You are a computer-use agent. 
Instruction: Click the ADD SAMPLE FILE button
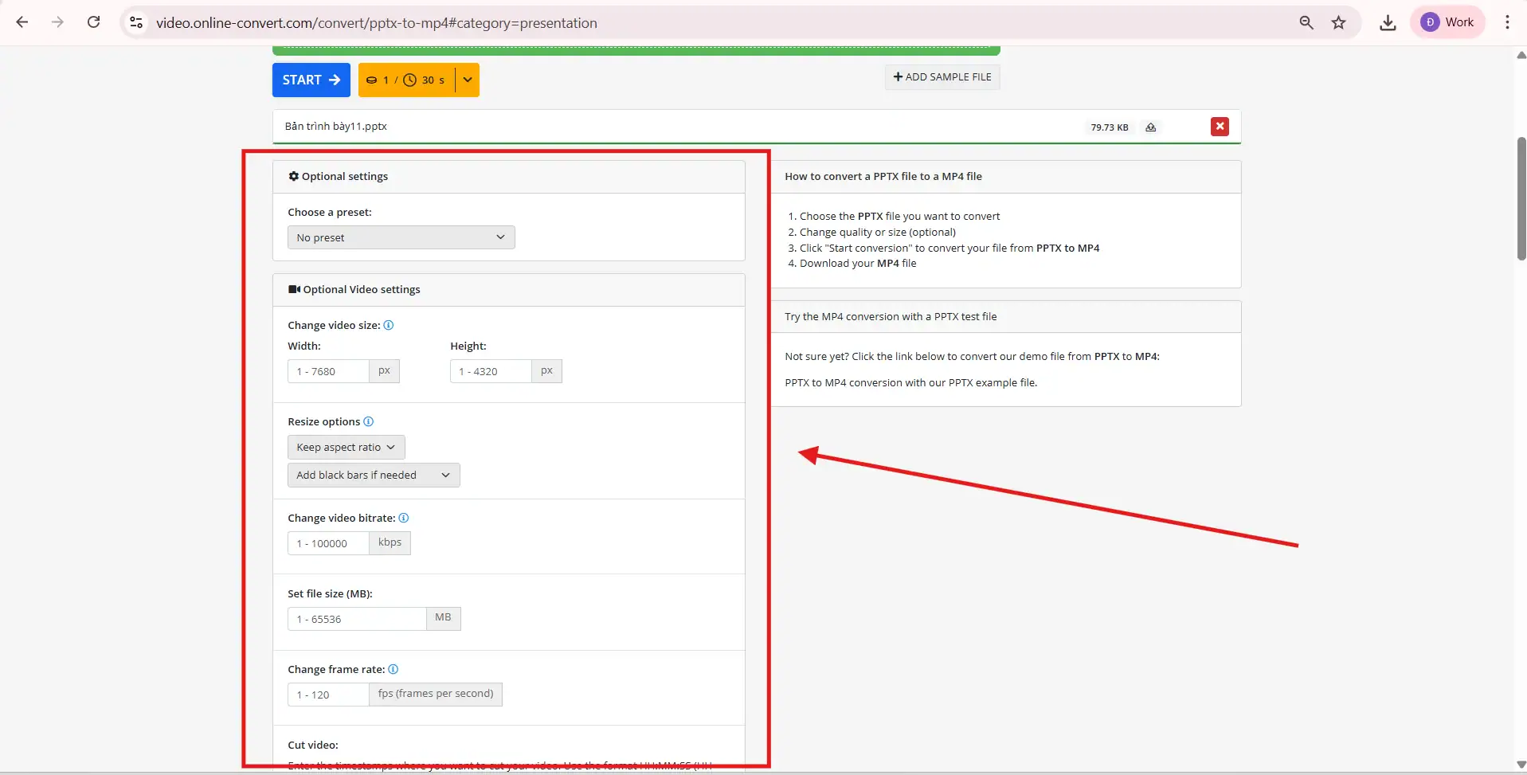(942, 77)
